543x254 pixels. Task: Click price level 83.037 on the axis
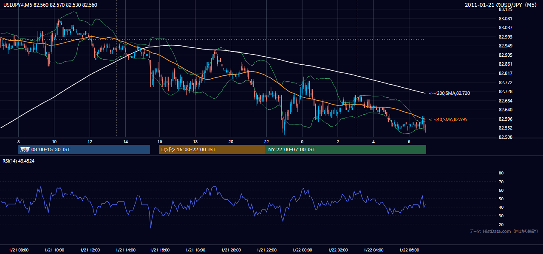click(505, 28)
